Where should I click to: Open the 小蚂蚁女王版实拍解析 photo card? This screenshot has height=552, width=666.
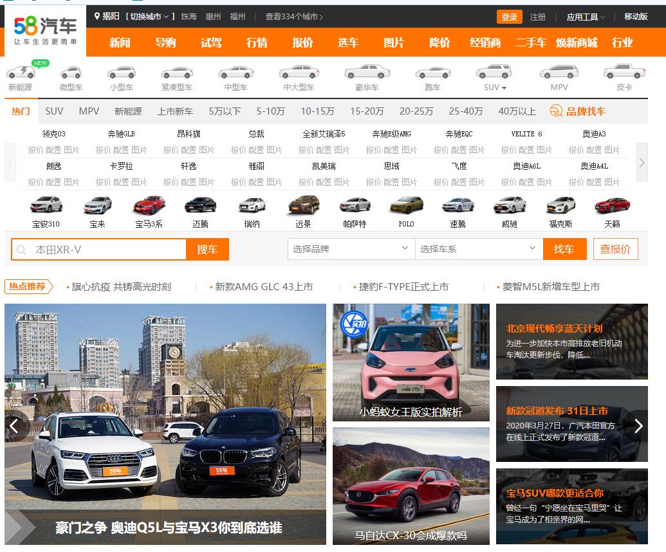coord(411,362)
